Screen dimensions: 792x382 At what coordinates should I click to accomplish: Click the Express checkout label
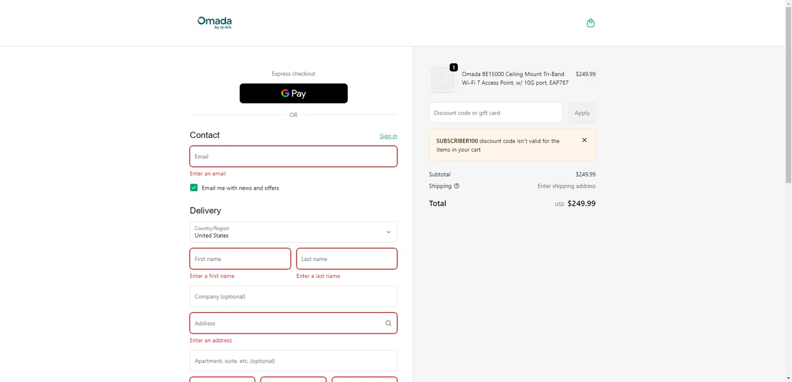294,74
